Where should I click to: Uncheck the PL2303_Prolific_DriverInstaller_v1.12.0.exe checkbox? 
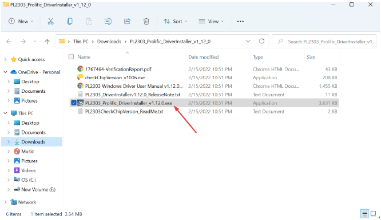tap(74, 103)
